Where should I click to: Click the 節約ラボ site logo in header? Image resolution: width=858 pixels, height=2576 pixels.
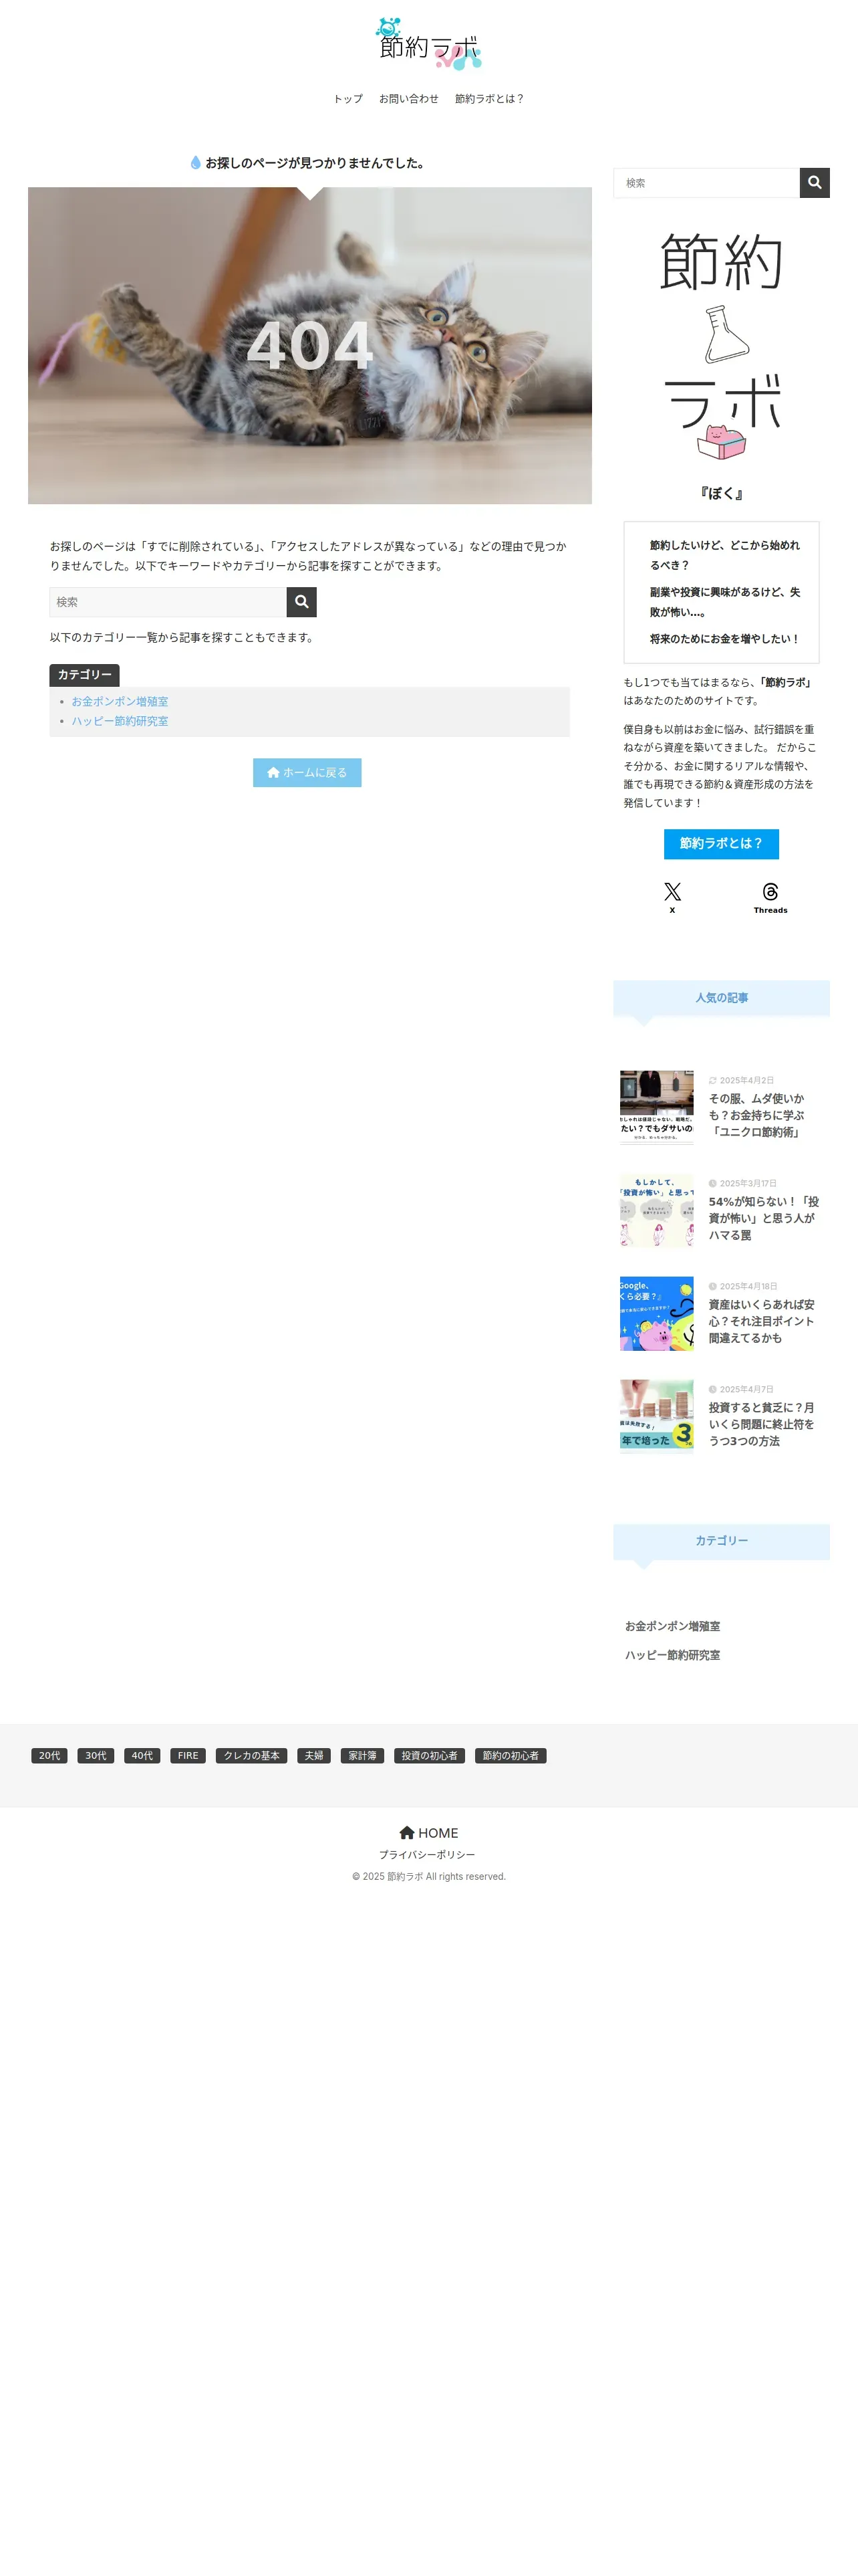pos(428,44)
